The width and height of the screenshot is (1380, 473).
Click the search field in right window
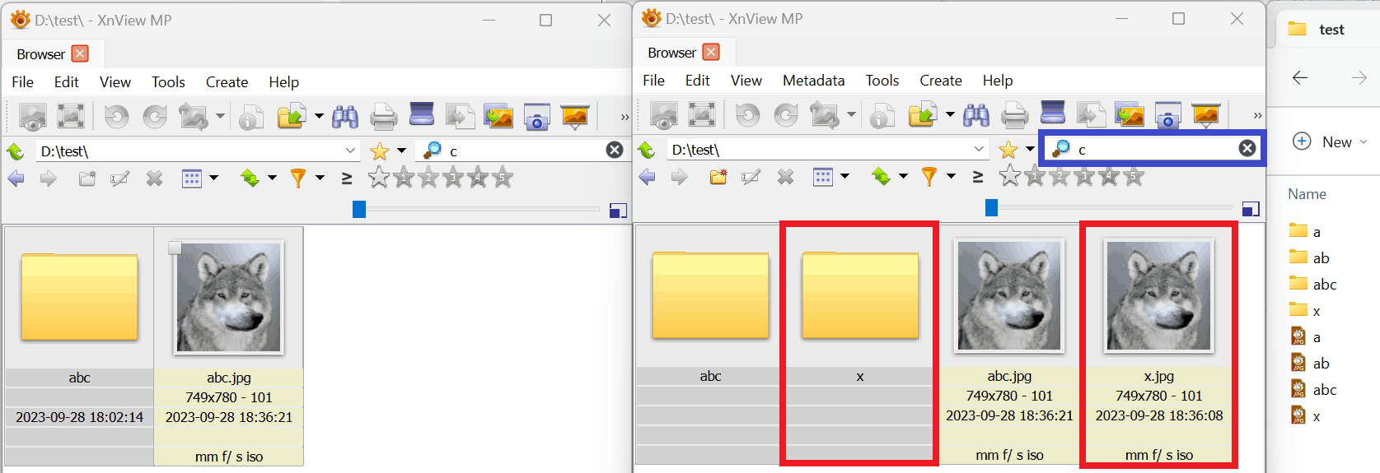coord(1153,149)
